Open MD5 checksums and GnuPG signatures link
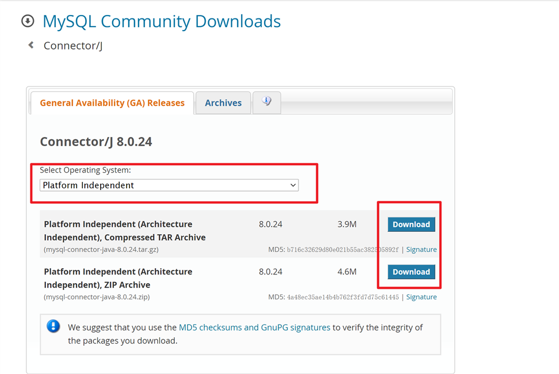Image resolution: width=559 pixels, height=374 pixels. pyautogui.click(x=255, y=327)
